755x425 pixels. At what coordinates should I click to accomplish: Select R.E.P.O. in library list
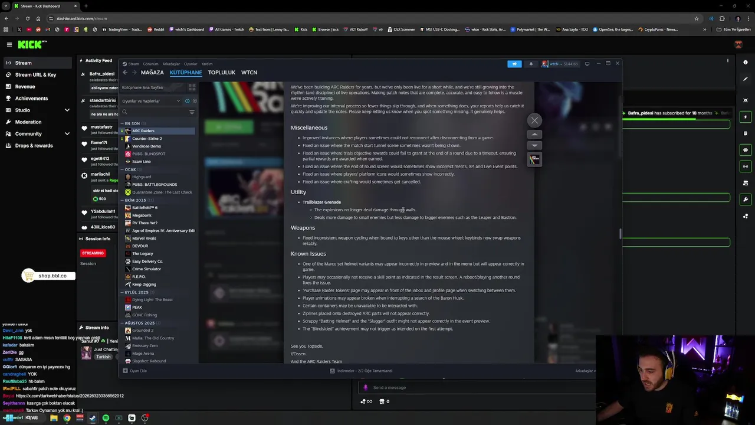tap(157, 277)
